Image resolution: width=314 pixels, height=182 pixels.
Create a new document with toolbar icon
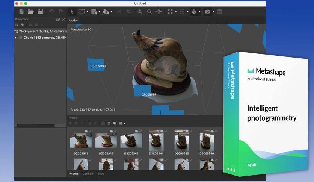(21, 12)
